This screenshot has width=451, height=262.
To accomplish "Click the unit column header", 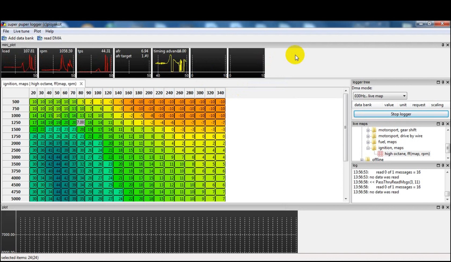I will pos(403,105).
